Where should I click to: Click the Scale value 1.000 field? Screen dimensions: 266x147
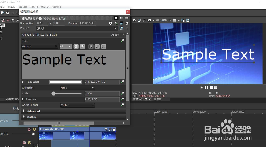102,94
